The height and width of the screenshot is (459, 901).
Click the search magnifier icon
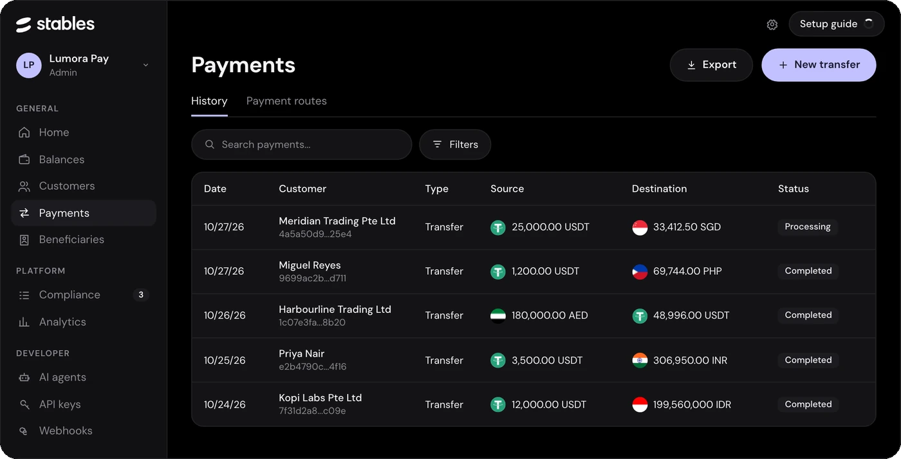[210, 145]
